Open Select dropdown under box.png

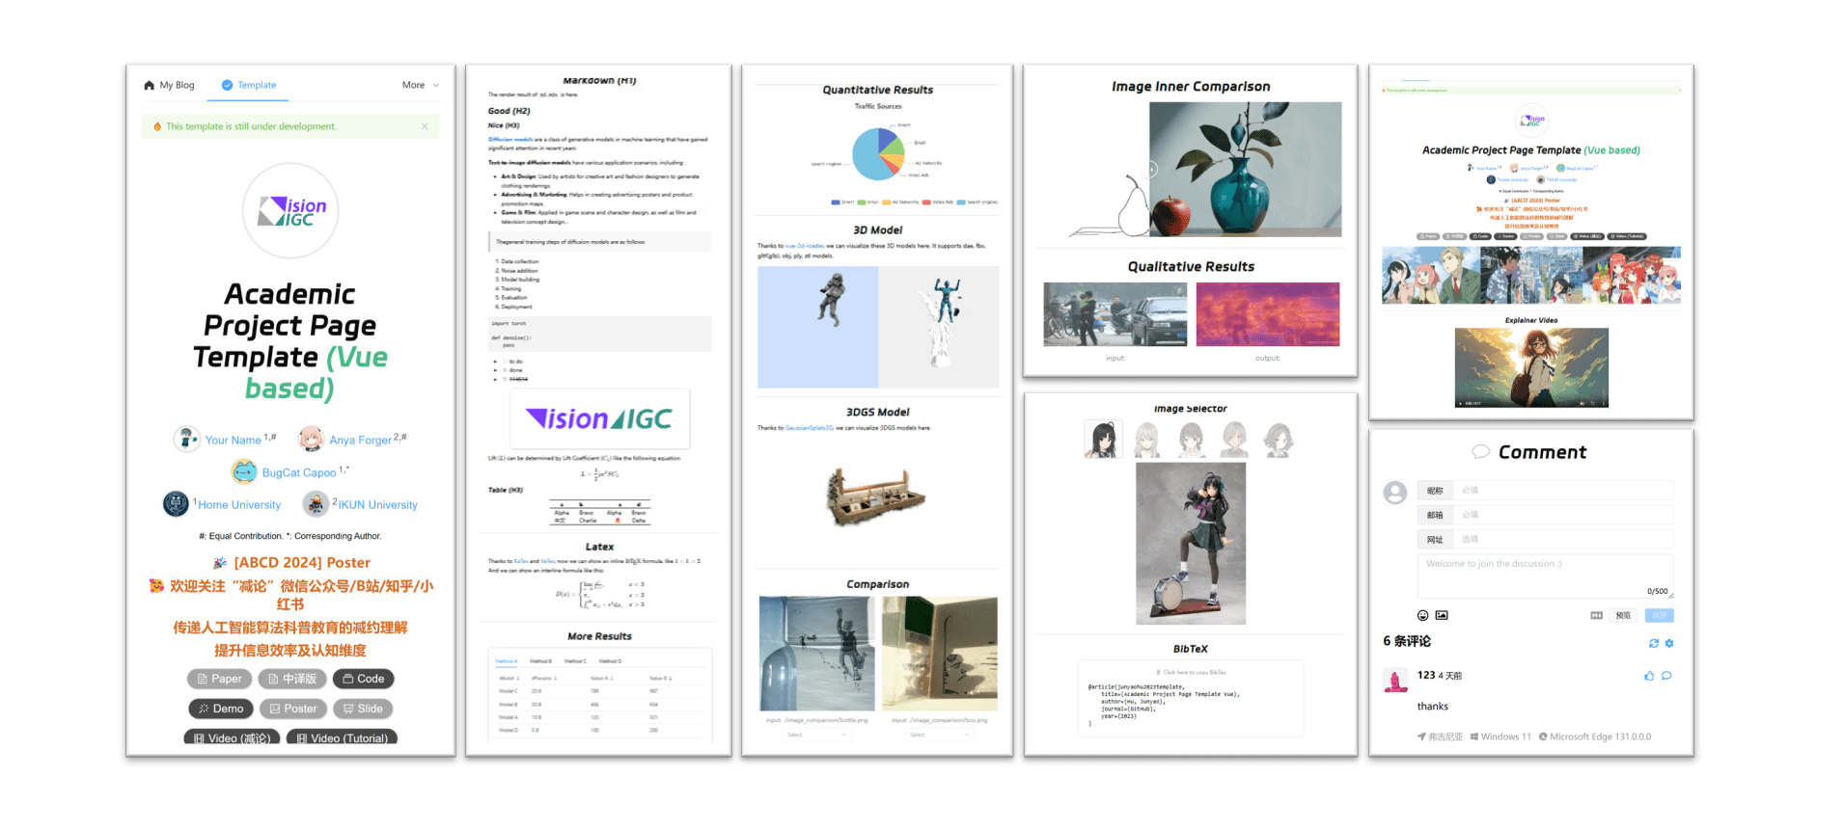point(939,735)
